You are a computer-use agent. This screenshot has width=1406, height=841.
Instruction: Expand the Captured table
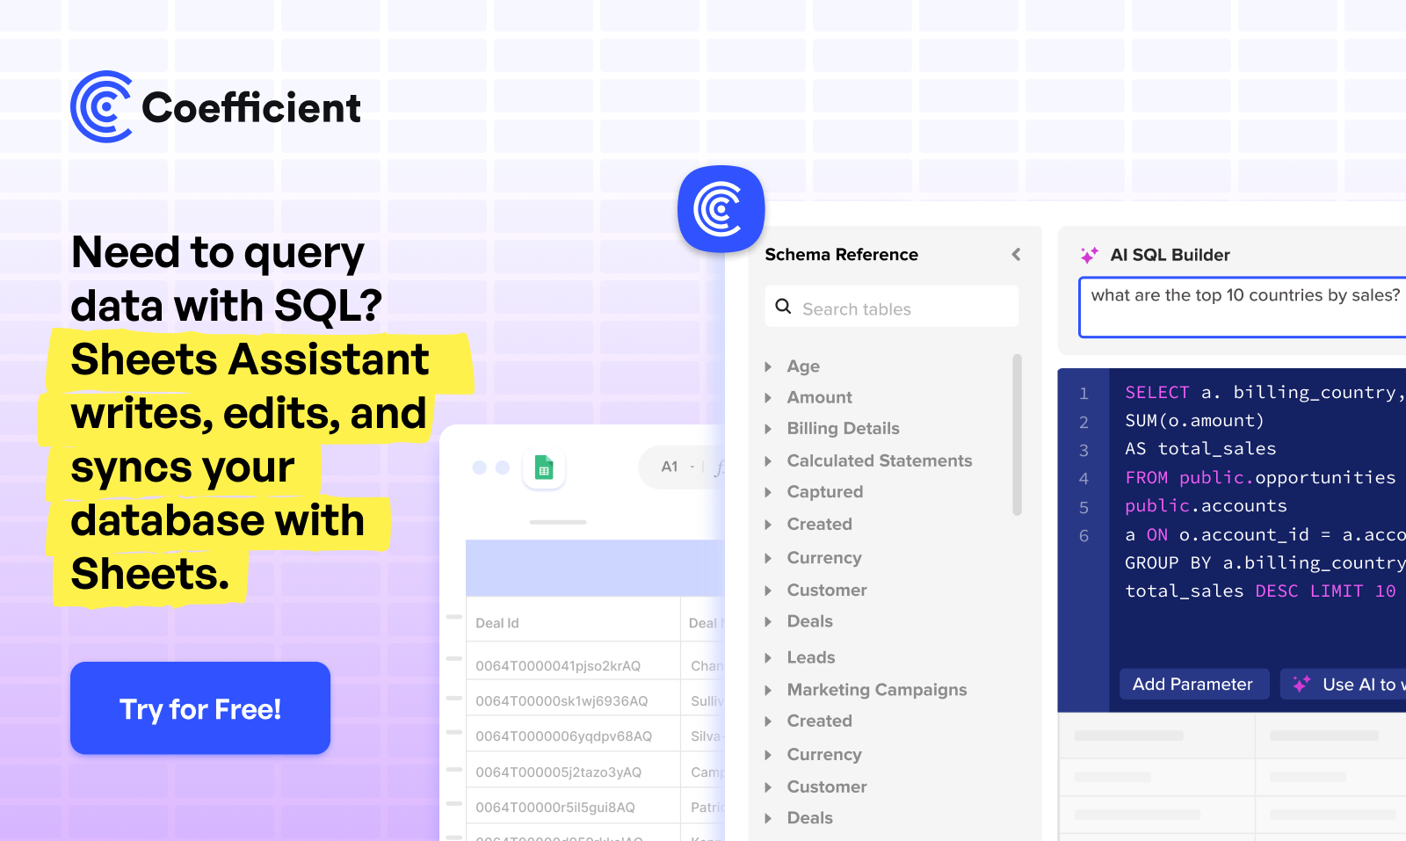coord(768,492)
